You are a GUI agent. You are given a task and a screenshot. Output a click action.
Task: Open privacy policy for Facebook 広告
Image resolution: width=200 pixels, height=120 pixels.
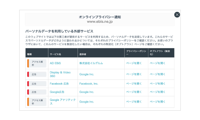point(134,84)
